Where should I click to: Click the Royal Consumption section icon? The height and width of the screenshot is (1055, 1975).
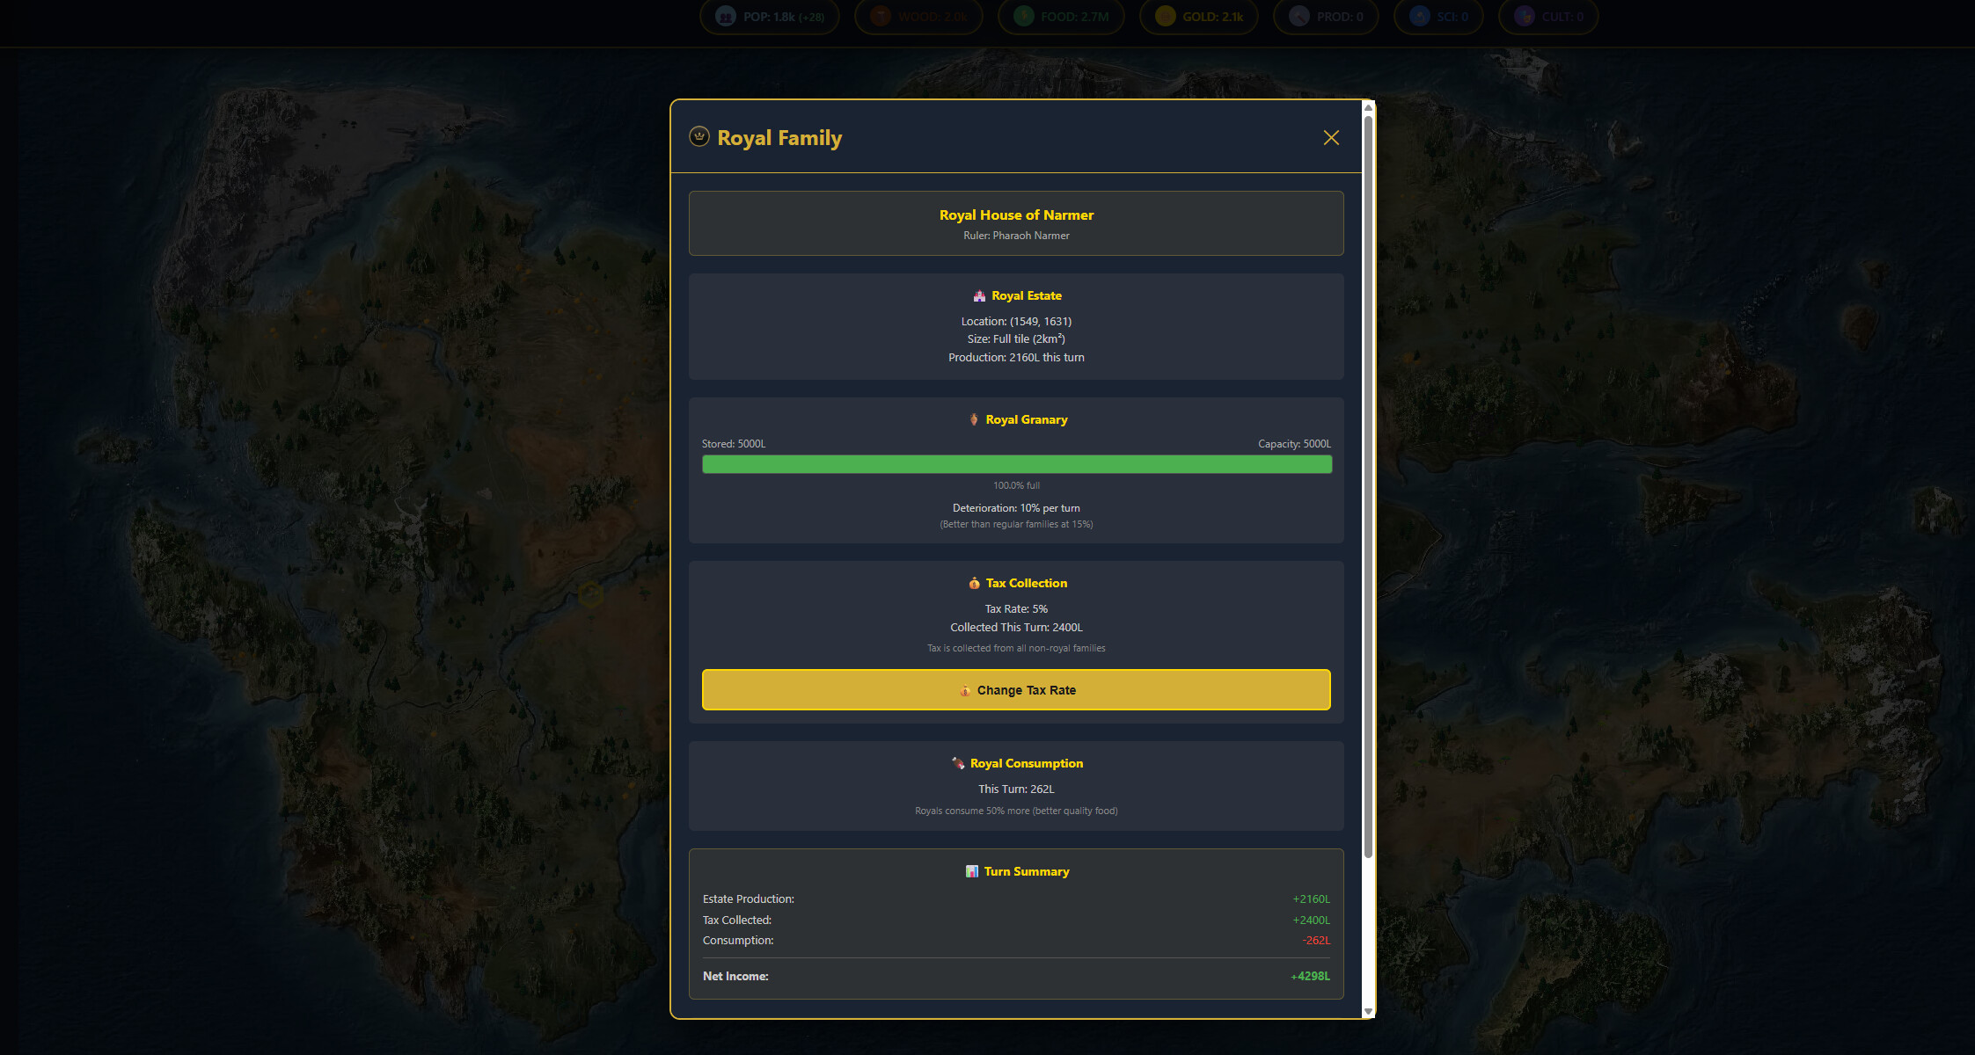pos(958,763)
